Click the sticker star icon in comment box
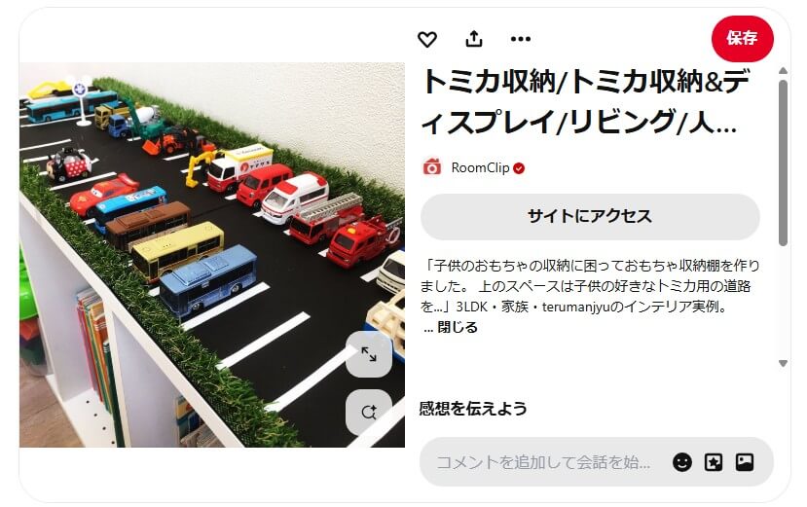The image size is (807, 507). coord(714,461)
